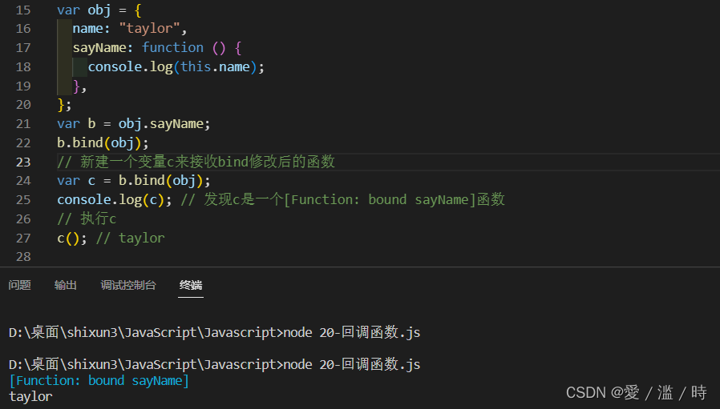This screenshot has width=720, height=409.
Task: Click closing brace }; on line 20
Action: click(64, 105)
